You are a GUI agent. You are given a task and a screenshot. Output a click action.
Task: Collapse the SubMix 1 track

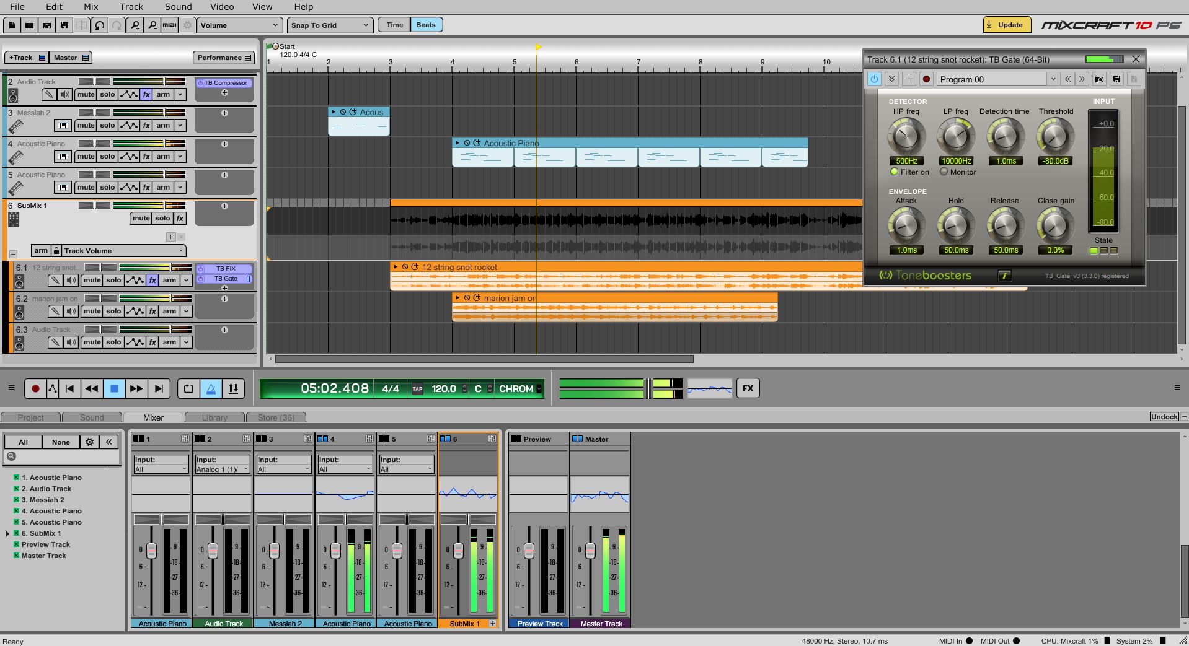click(x=13, y=254)
